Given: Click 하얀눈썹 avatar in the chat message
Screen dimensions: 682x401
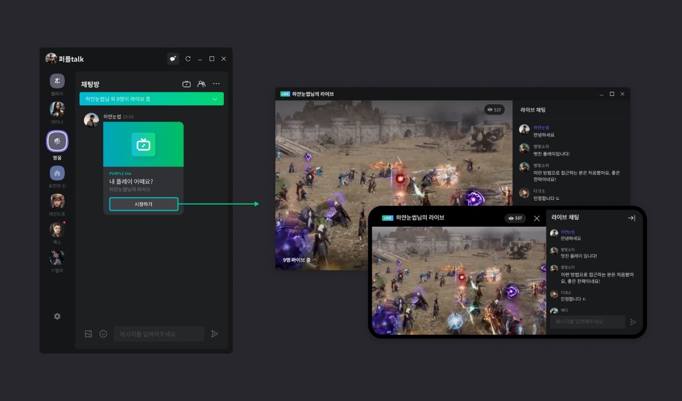Looking at the screenshot, I should point(91,120).
